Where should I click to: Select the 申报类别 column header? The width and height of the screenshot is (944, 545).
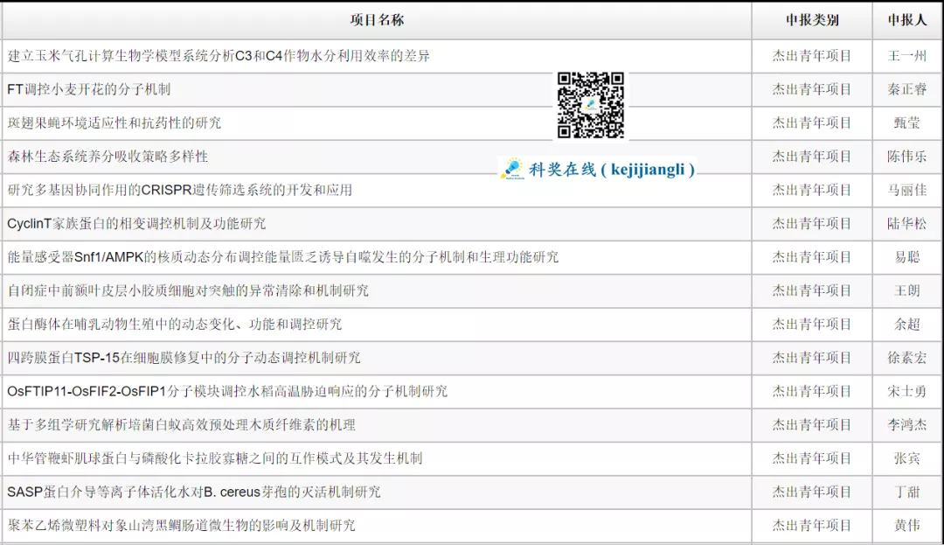pos(811,20)
